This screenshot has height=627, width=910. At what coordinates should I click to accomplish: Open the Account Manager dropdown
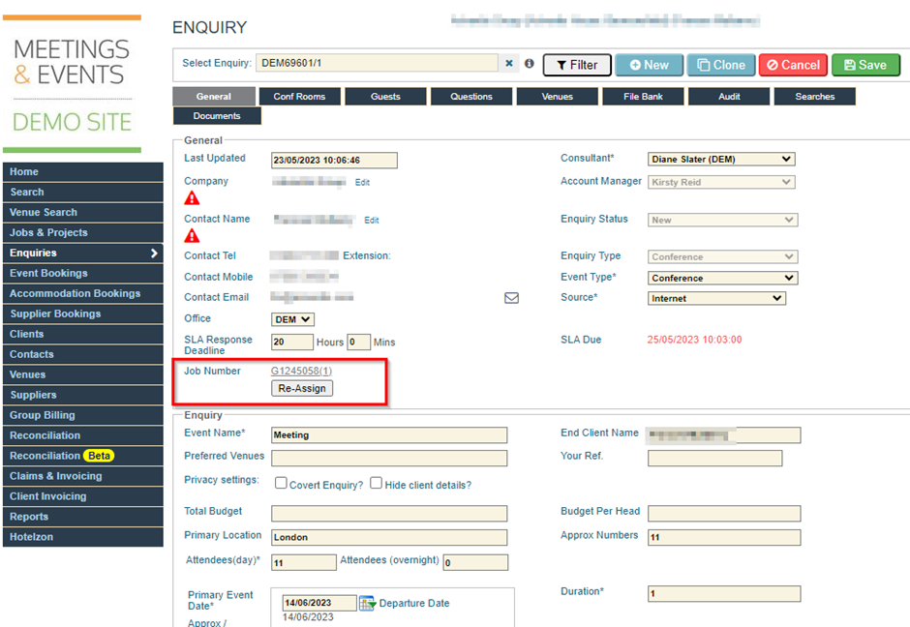click(721, 182)
